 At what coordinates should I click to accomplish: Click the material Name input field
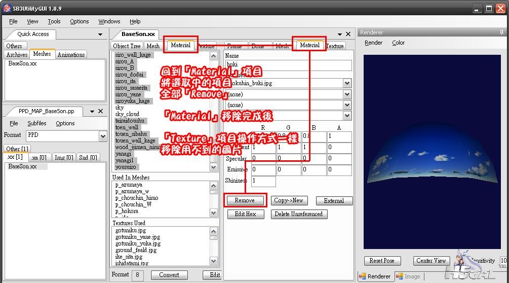(x=288, y=65)
